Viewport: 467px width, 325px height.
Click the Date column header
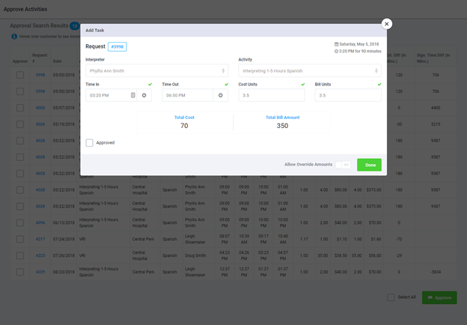(x=57, y=61)
